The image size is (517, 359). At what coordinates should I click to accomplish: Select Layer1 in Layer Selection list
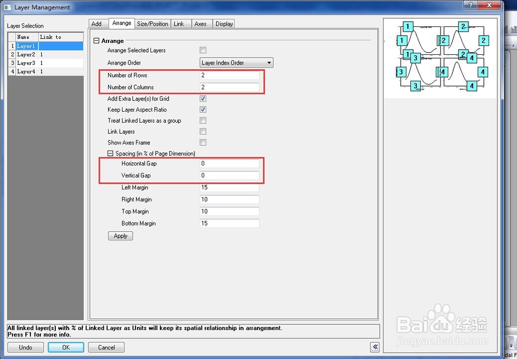pos(46,46)
